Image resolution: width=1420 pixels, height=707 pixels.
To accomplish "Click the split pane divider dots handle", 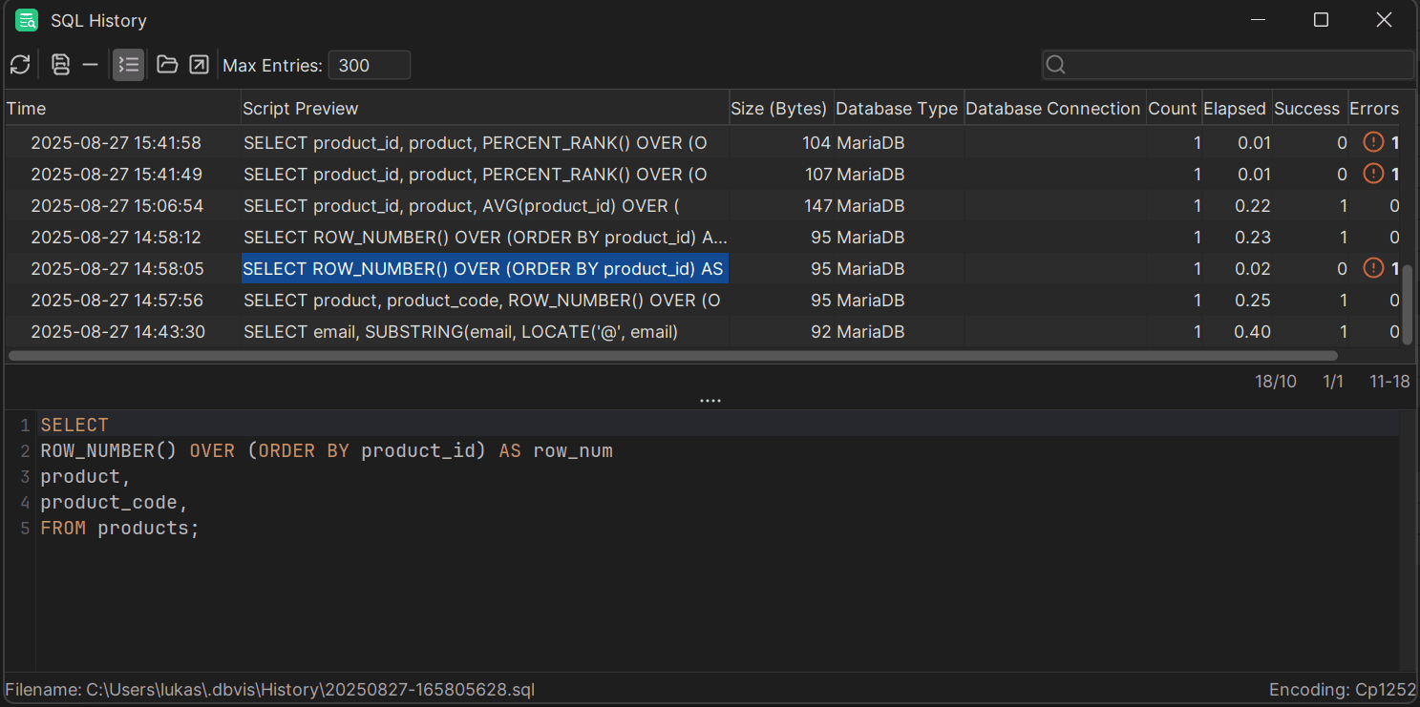I will 710,401.
